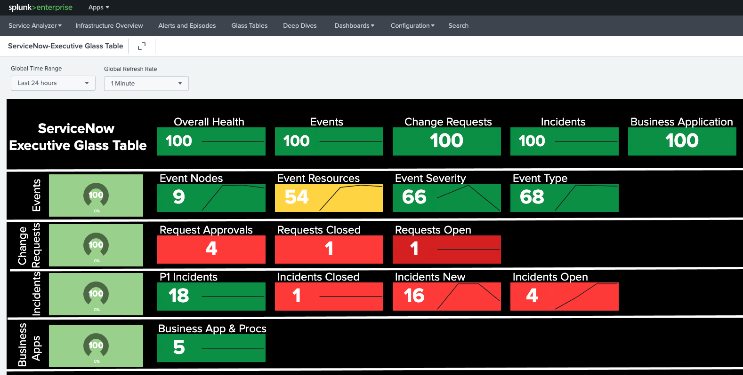The width and height of the screenshot is (743, 375).
Task: Select Incidents Open tile showing 4
Action: pos(565,297)
